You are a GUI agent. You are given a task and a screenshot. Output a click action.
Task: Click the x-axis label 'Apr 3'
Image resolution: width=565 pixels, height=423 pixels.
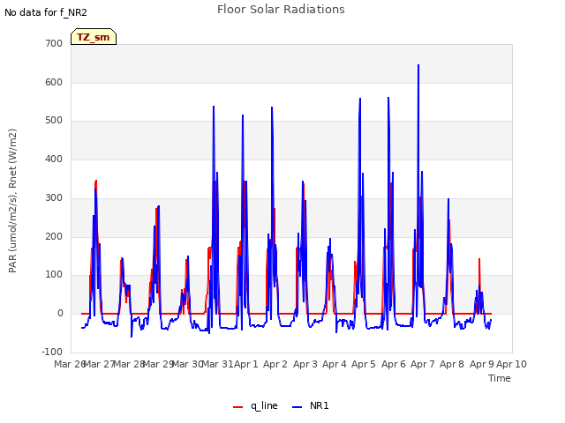click(x=305, y=364)
